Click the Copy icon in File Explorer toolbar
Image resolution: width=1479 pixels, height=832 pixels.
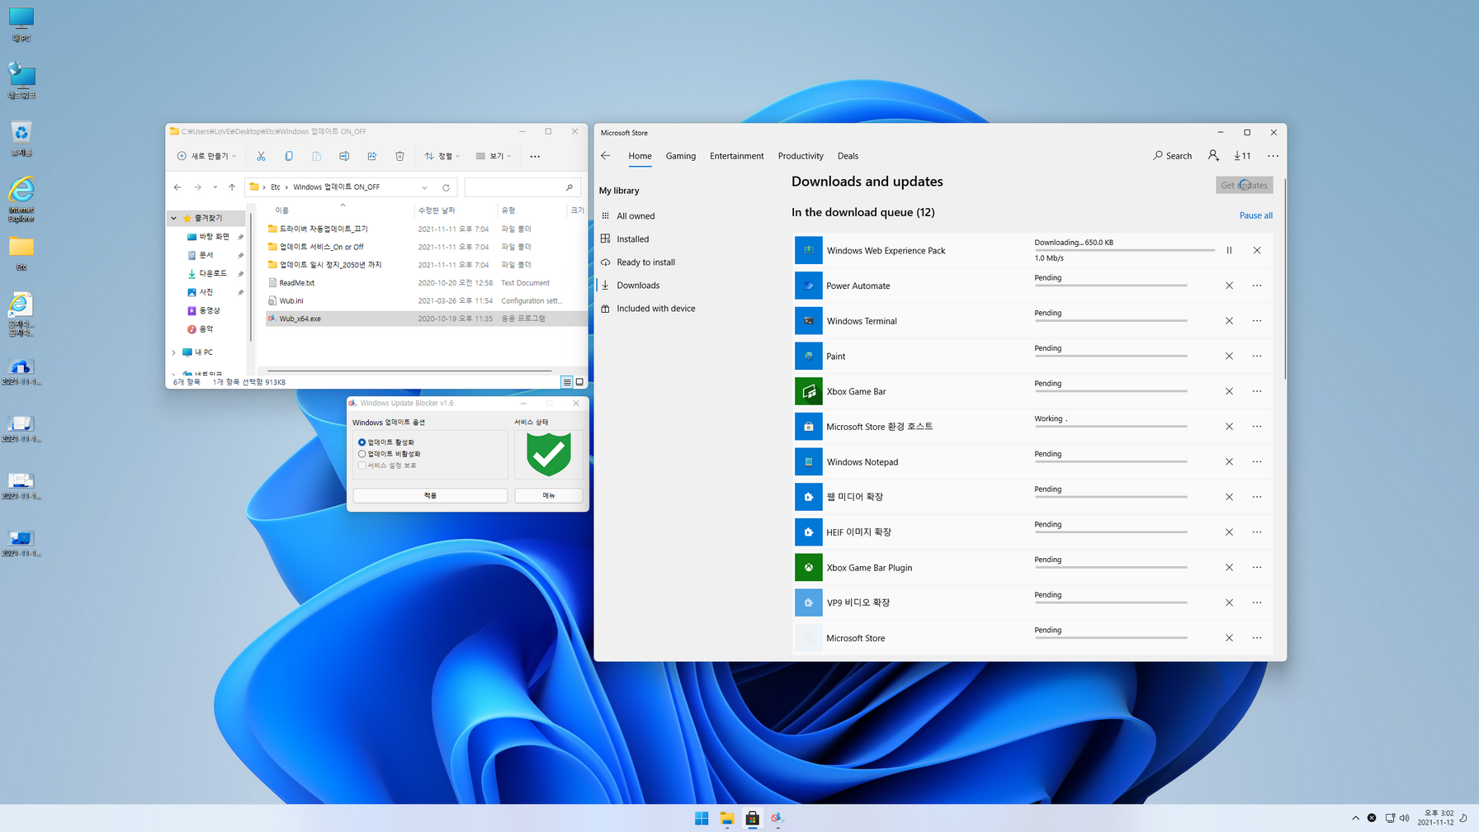(289, 156)
